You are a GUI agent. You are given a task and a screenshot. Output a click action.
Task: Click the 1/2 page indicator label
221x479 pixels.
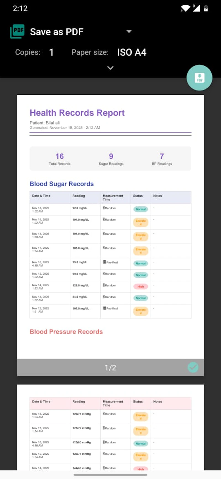coord(110,367)
